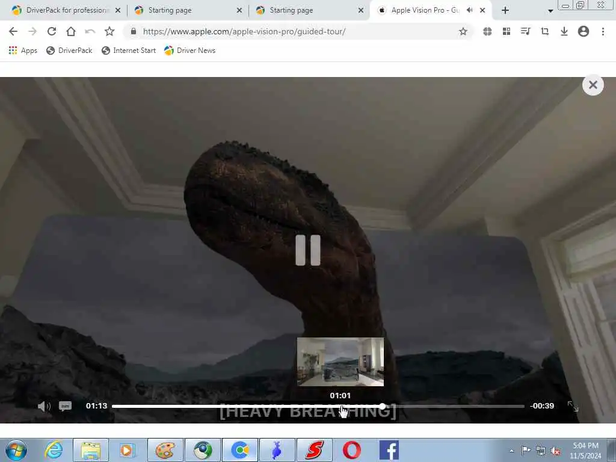
Task: Click the undo closed tab arrow
Action: click(x=90, y=31)
